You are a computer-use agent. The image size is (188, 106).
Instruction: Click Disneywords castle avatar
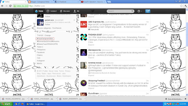[83, 52]
